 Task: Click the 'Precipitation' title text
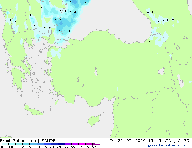(13, 141)
